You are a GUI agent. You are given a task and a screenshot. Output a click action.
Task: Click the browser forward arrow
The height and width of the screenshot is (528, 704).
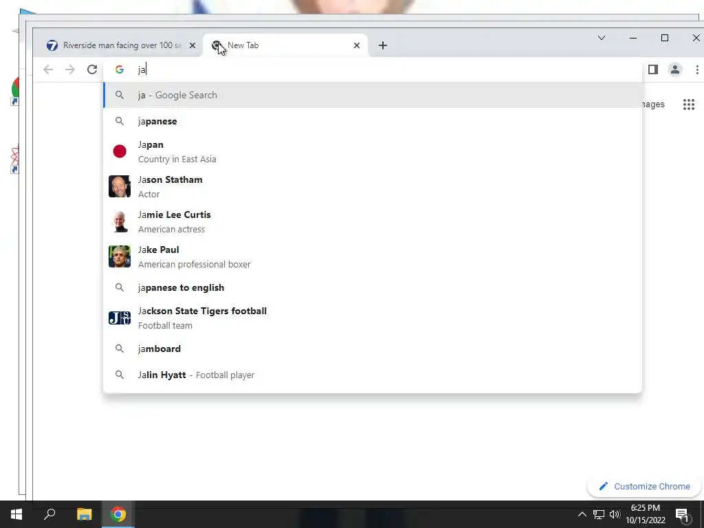click(70, 69)
